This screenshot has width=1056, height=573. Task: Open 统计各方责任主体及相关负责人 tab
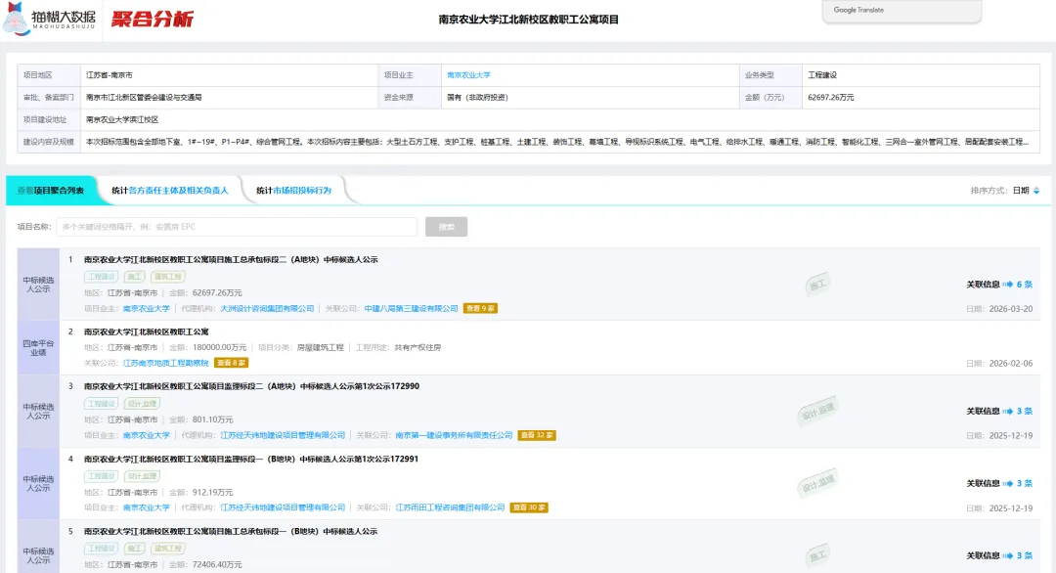[x=170, y=191]
